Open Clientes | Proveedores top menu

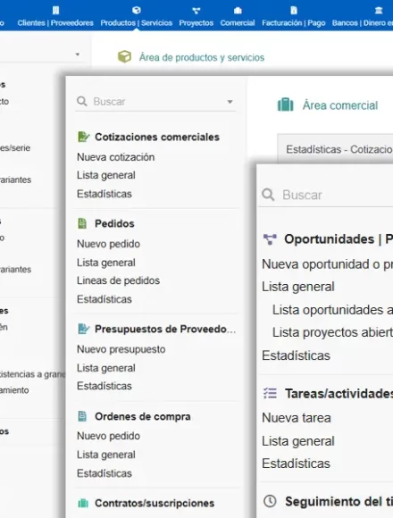click(x=55, y=23)
